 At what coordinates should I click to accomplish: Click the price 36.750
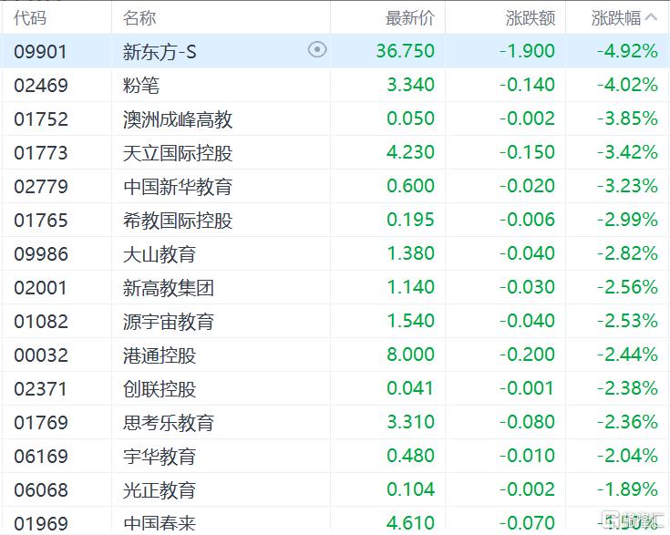coord(405,51)
